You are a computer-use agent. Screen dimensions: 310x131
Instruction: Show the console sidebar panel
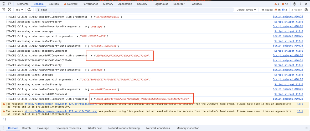(x=3, y=10)
